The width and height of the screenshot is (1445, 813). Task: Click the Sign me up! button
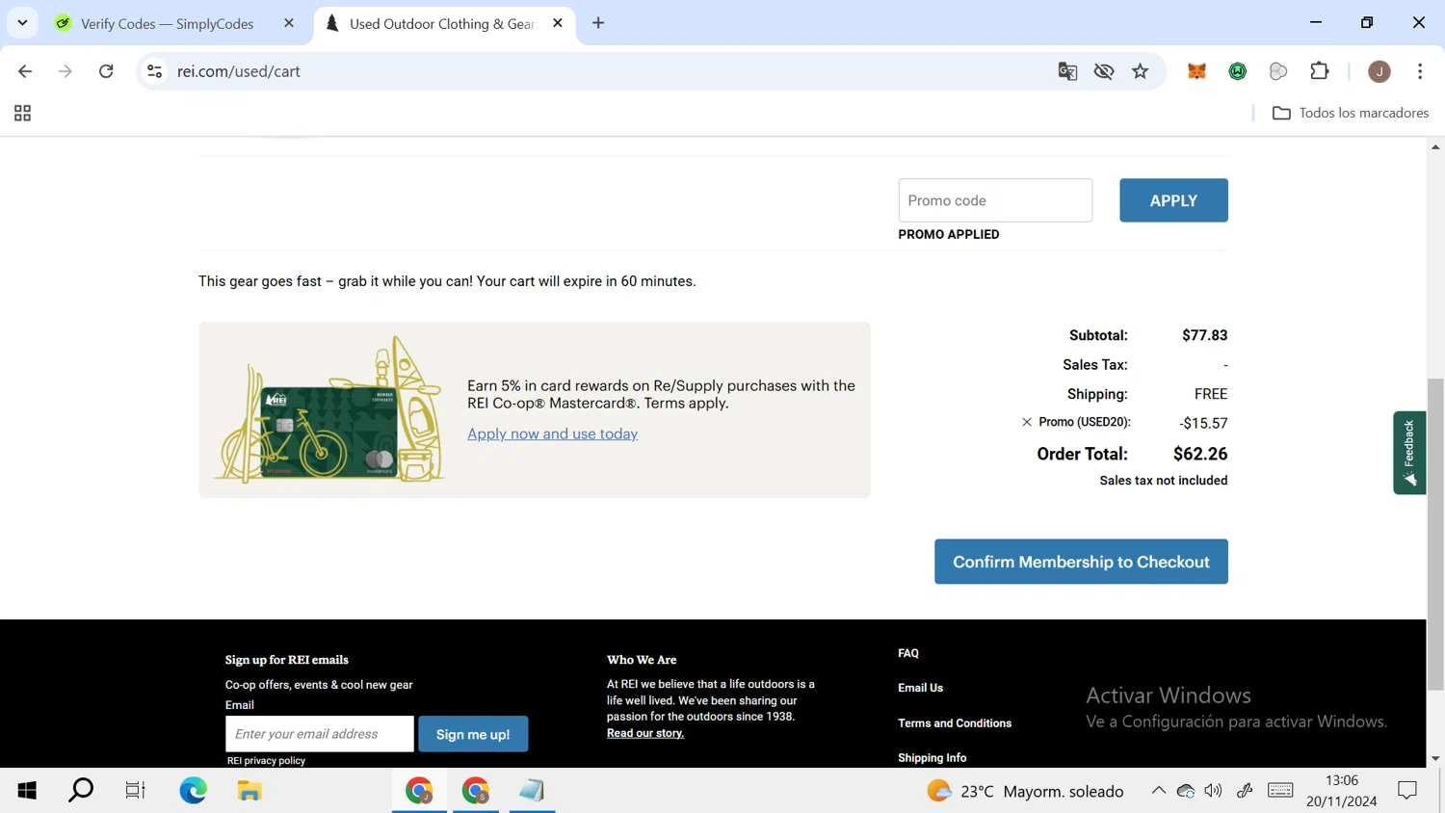pyautogui.click(x=473, y=734)
